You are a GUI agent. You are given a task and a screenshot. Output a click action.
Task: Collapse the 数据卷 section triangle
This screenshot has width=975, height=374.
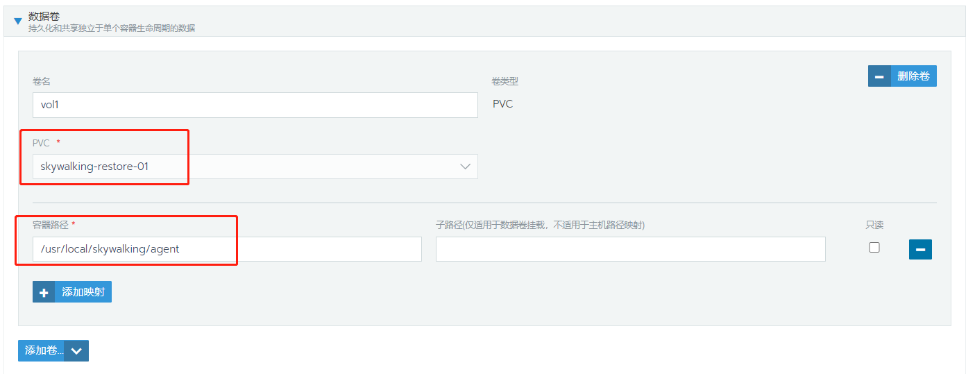[x=18, y=22]
